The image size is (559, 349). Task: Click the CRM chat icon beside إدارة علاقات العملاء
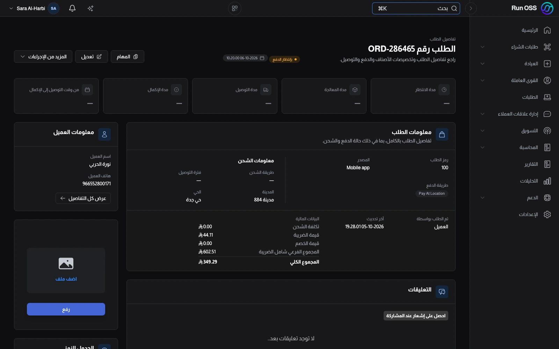[x=547, y=114]
